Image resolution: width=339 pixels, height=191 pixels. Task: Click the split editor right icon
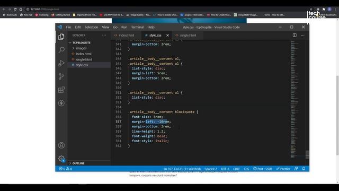coord(295,35)
